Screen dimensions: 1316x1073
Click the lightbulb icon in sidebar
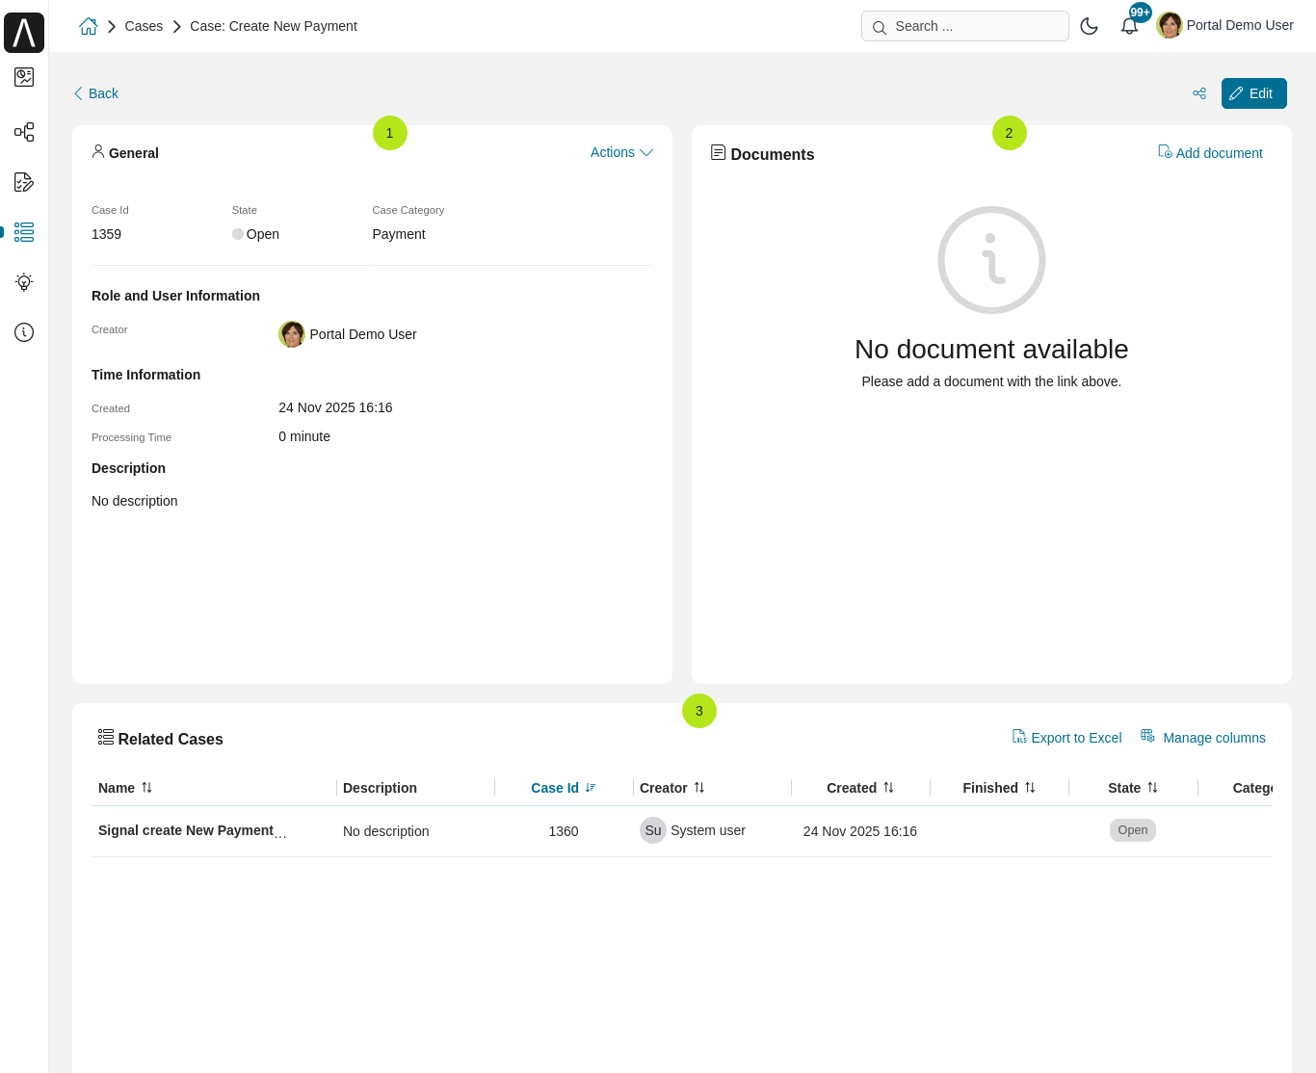click(x=24, y=282)
